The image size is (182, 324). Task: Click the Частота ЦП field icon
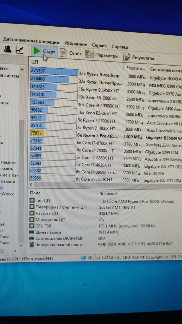pyautogui.click(x=32, y=213)
